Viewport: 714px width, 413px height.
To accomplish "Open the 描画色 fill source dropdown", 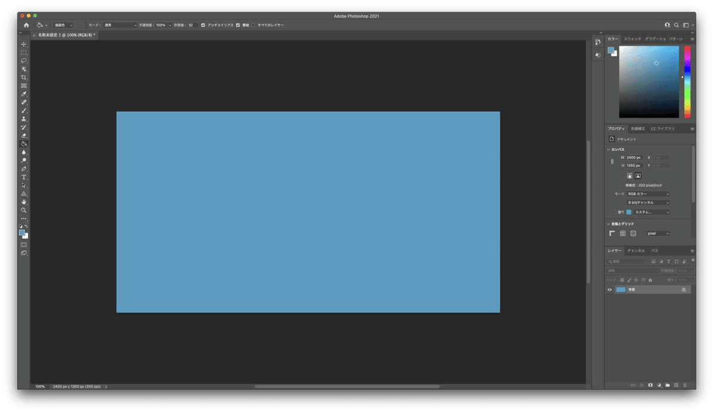I will click(x=63, y=26).
